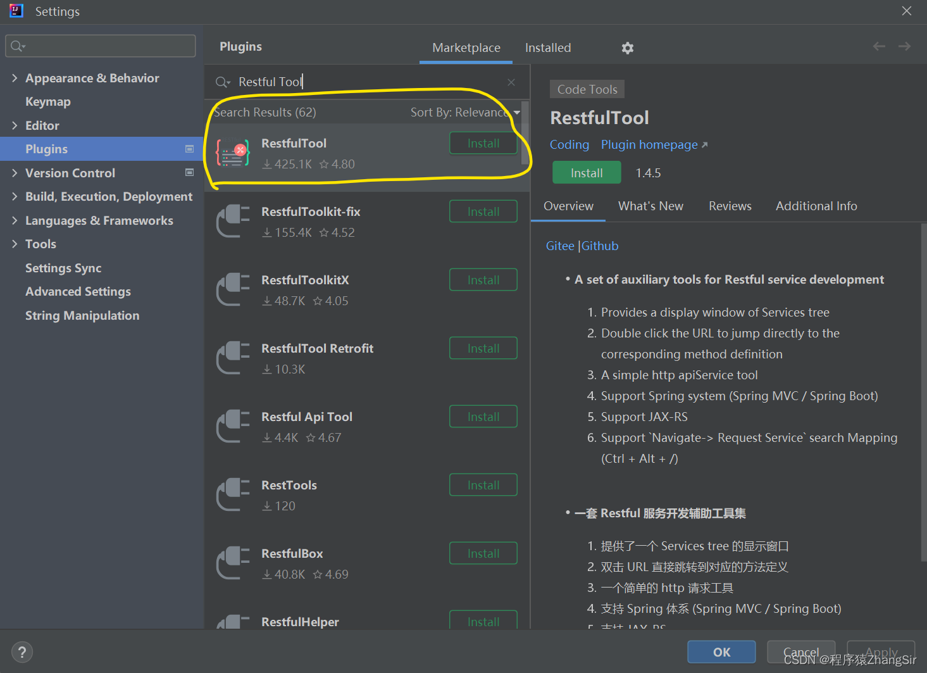The width and height of the screenshot is (927, 673).
Task: Click the RestfulTool Retrofit plugin icon
Action: tap(232, 358)
